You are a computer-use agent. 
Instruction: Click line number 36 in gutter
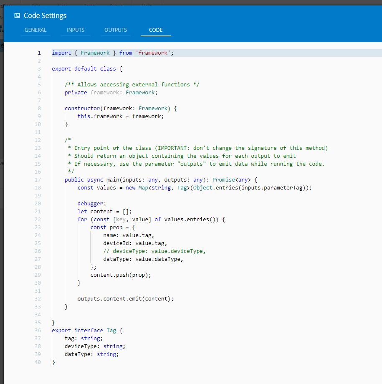(38, 331)
